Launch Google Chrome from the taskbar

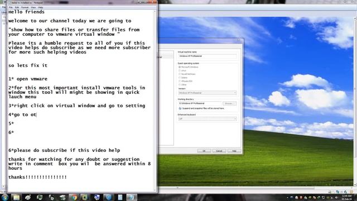[74, 197]
